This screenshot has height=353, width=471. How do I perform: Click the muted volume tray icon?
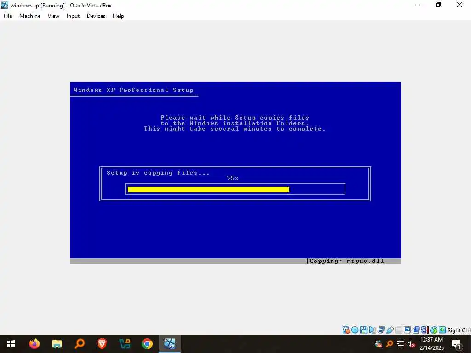(x=412, y=344)
